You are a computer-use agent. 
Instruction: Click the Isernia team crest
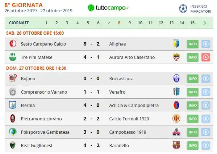coord(13,105)
